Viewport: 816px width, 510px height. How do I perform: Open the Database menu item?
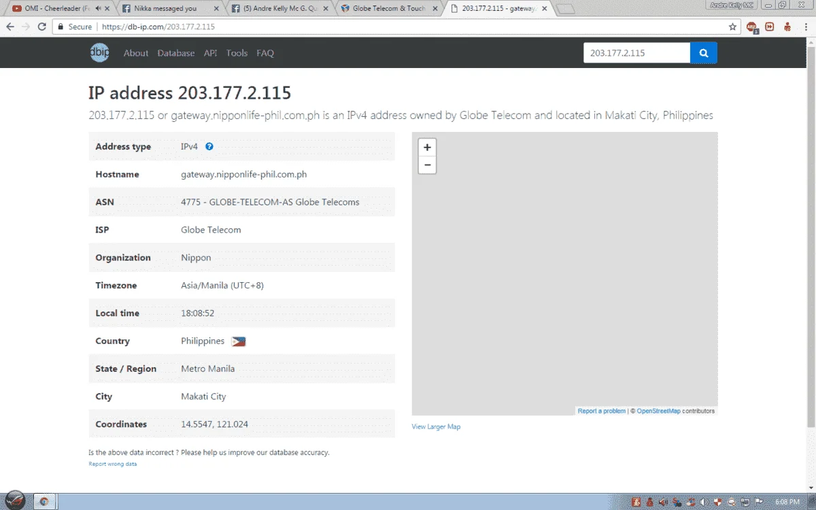[x=176, y=53]
